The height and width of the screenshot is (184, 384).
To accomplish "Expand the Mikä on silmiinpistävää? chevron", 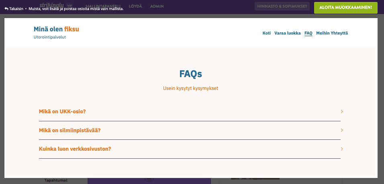I will click(342, 130).
